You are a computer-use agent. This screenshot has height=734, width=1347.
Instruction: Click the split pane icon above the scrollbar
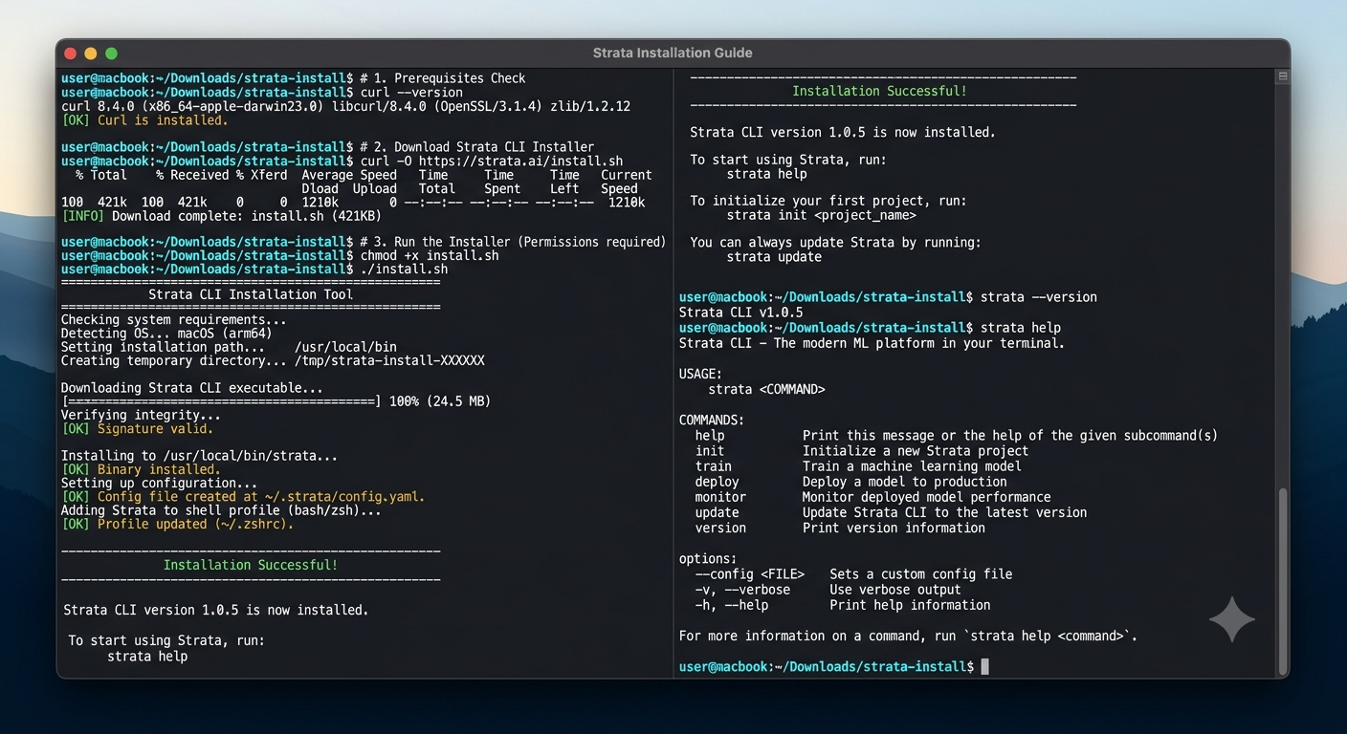[1283, 76]
